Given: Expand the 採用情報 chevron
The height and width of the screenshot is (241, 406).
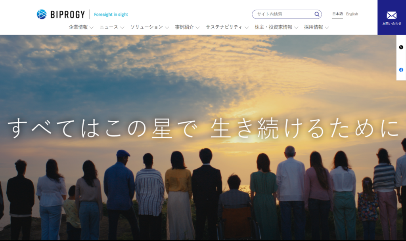Looking at the screenshot, I should point(327,28).
